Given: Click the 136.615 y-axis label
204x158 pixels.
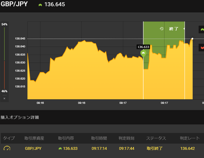Looking at the screenshot, I should pos(20,87).
